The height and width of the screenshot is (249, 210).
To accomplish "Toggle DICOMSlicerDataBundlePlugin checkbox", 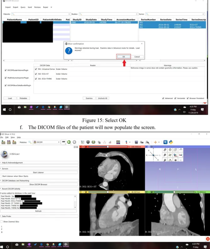I will tap(6, 85).
